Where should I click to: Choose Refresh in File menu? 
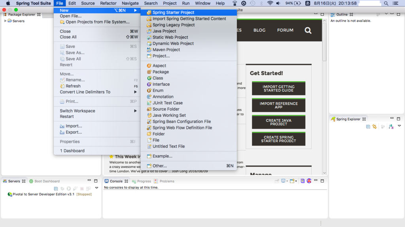[x=97, y=86]
